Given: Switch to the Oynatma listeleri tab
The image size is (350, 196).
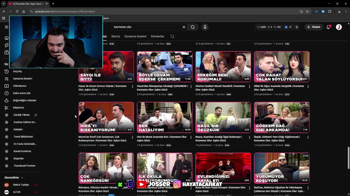Looking at the screenshot, I should (135, 36).
